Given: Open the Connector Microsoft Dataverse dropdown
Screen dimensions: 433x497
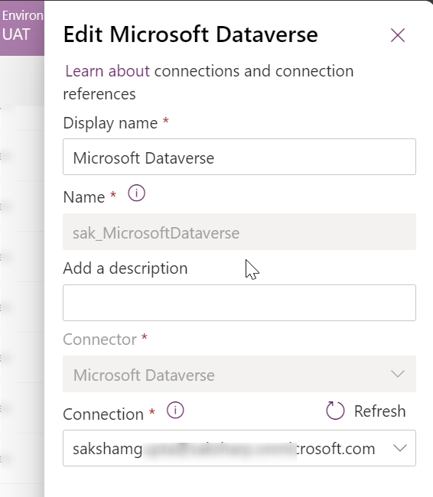Looking at the screenshot, I should pyautogui.click(x=239, y=374).
